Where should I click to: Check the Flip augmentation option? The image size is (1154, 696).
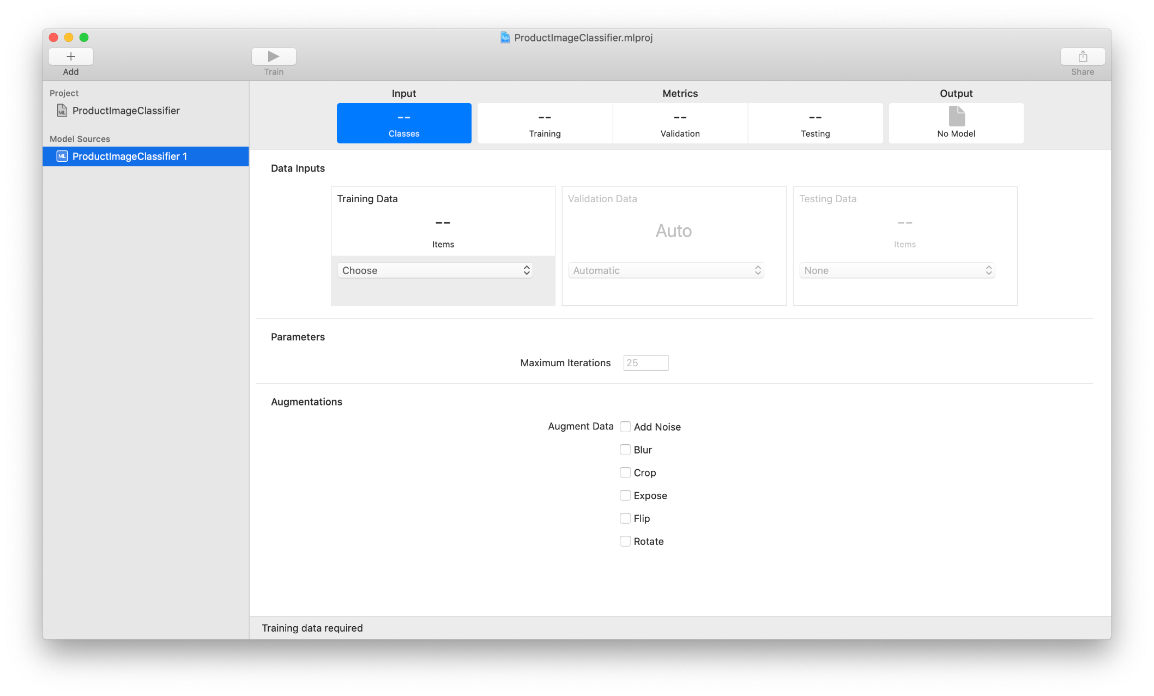[x=625, y=518]
